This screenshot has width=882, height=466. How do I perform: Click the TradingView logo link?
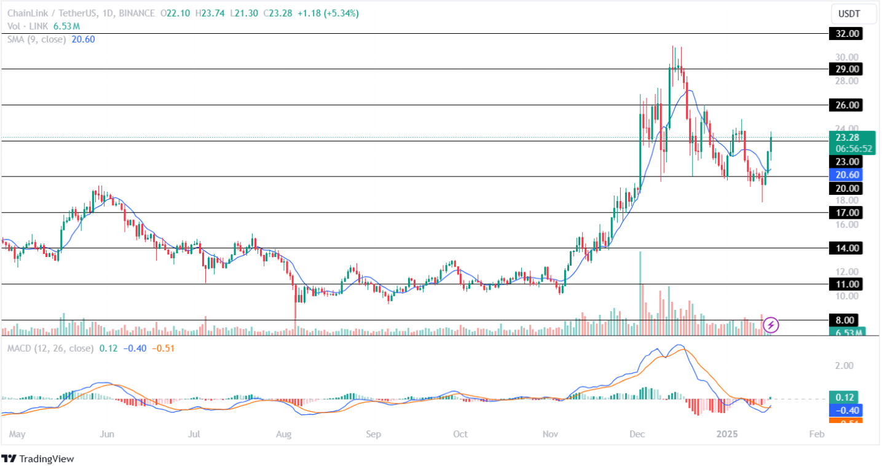tap(38, 459)
